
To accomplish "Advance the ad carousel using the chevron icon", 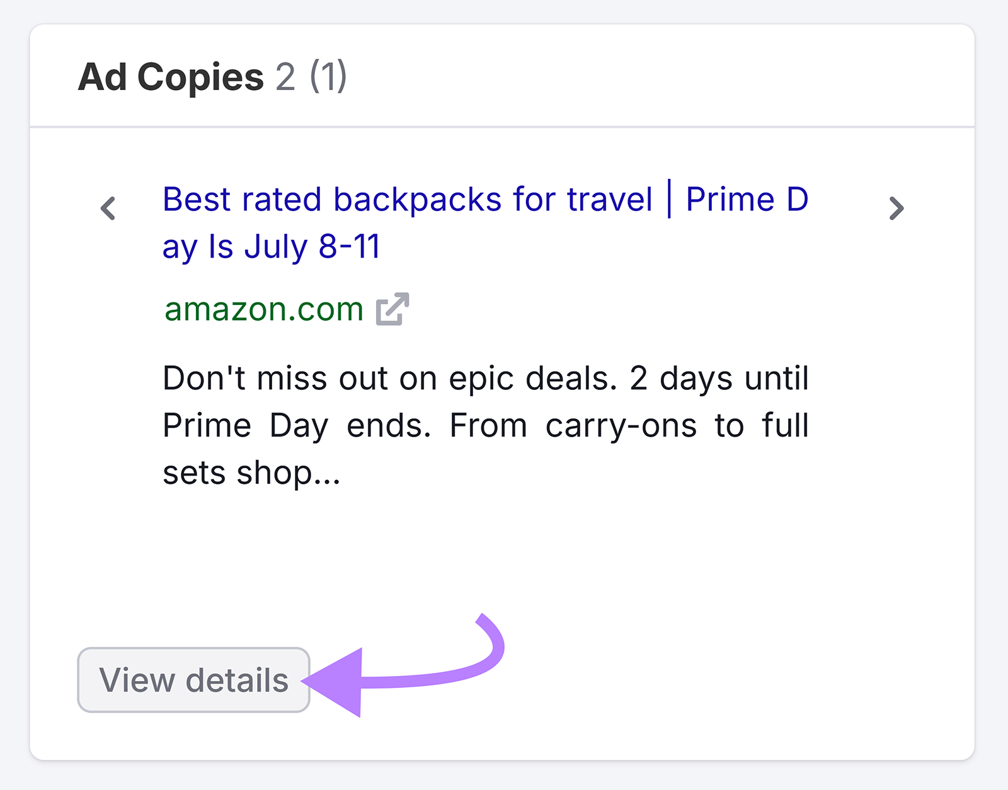I will pyautogui.click(x=897, y=209).
